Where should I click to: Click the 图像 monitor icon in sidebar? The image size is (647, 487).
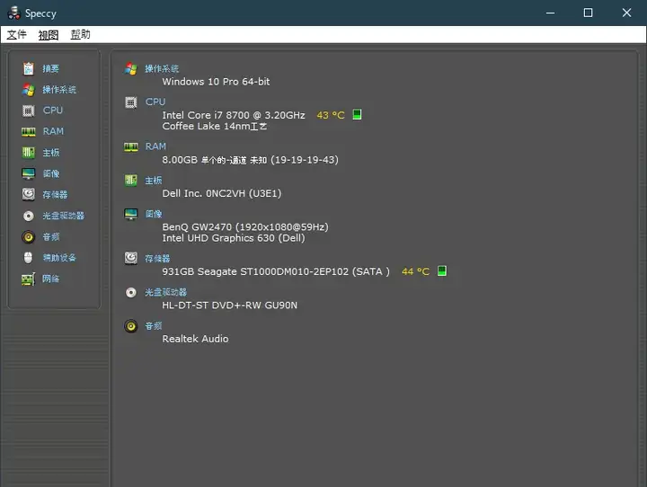29,173
